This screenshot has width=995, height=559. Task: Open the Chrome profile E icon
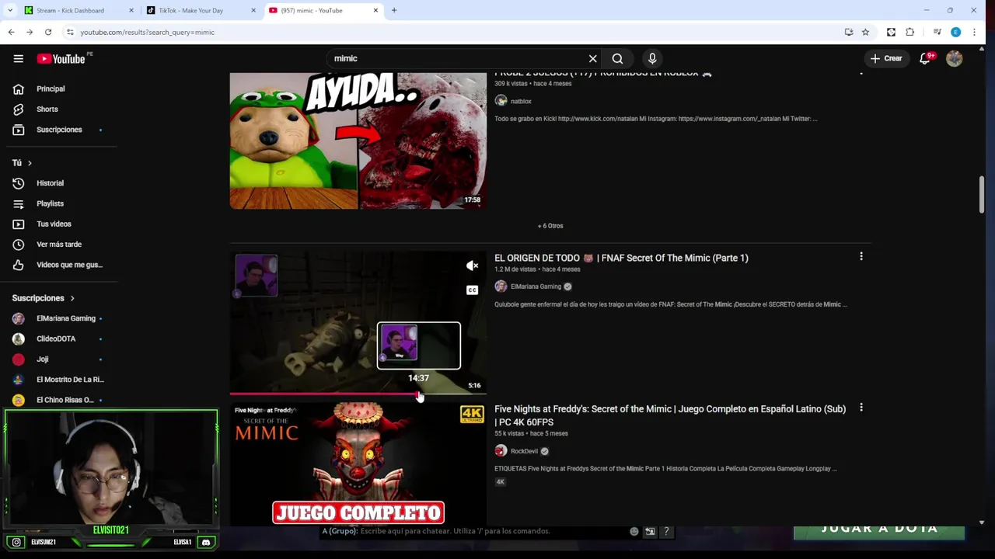coord(955,32)
